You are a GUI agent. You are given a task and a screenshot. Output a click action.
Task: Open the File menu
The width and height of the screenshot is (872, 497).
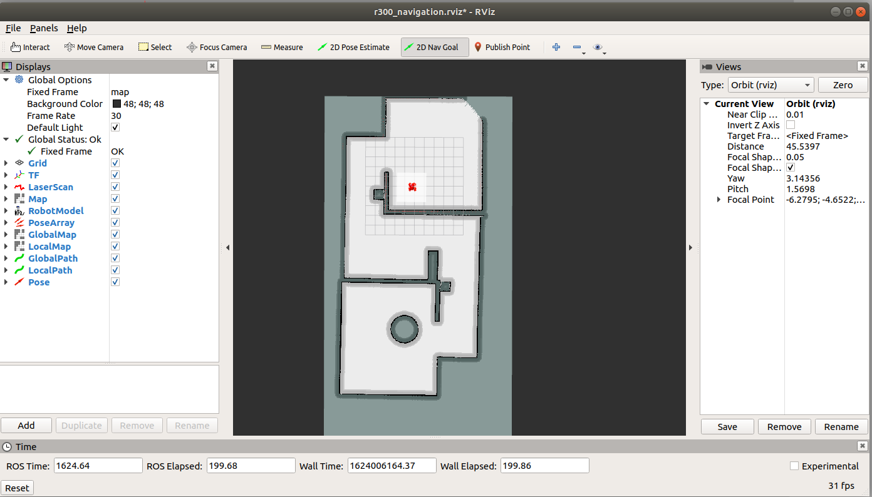pos(13,28)
